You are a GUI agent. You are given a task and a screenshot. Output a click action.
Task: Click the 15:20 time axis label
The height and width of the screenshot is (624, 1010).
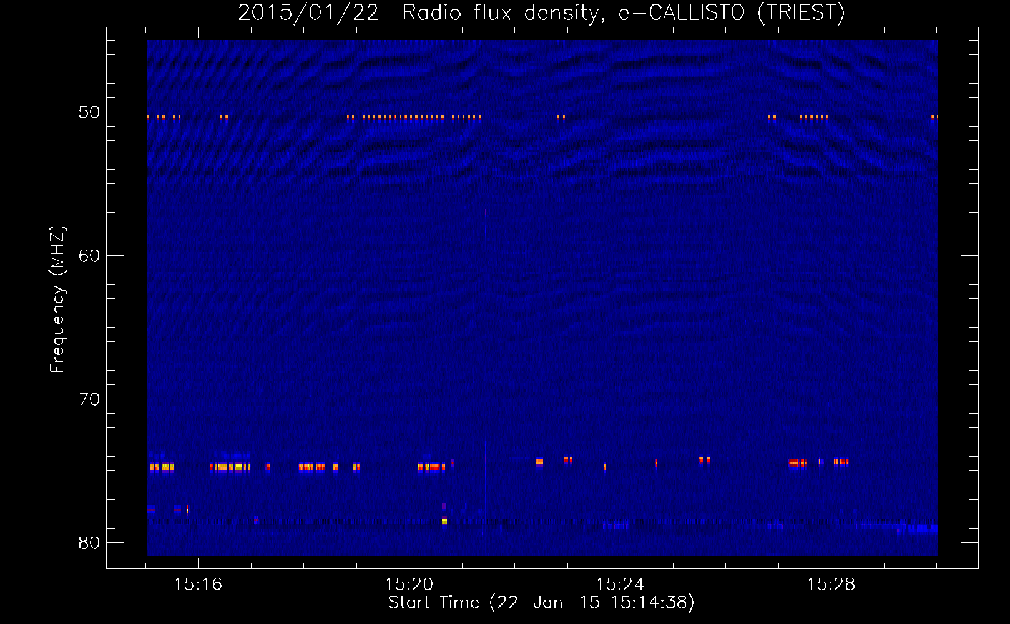[x=409, y=584]
